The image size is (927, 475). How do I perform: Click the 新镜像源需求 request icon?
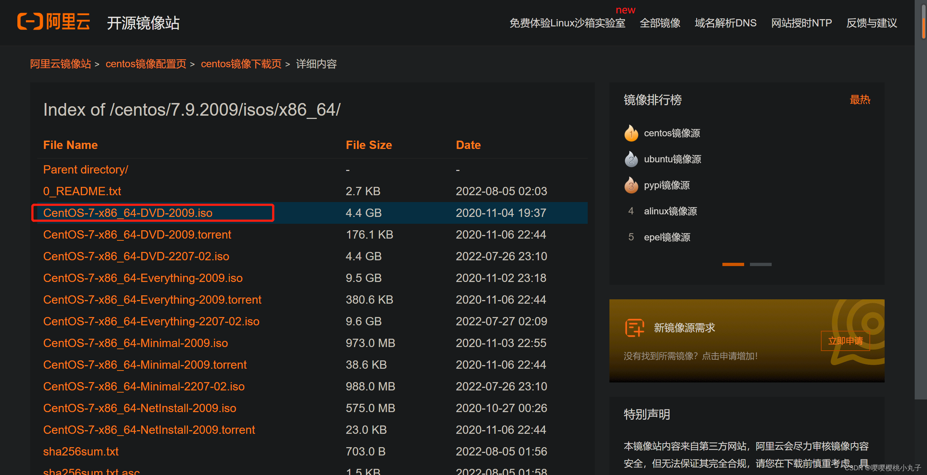(634, 328)
